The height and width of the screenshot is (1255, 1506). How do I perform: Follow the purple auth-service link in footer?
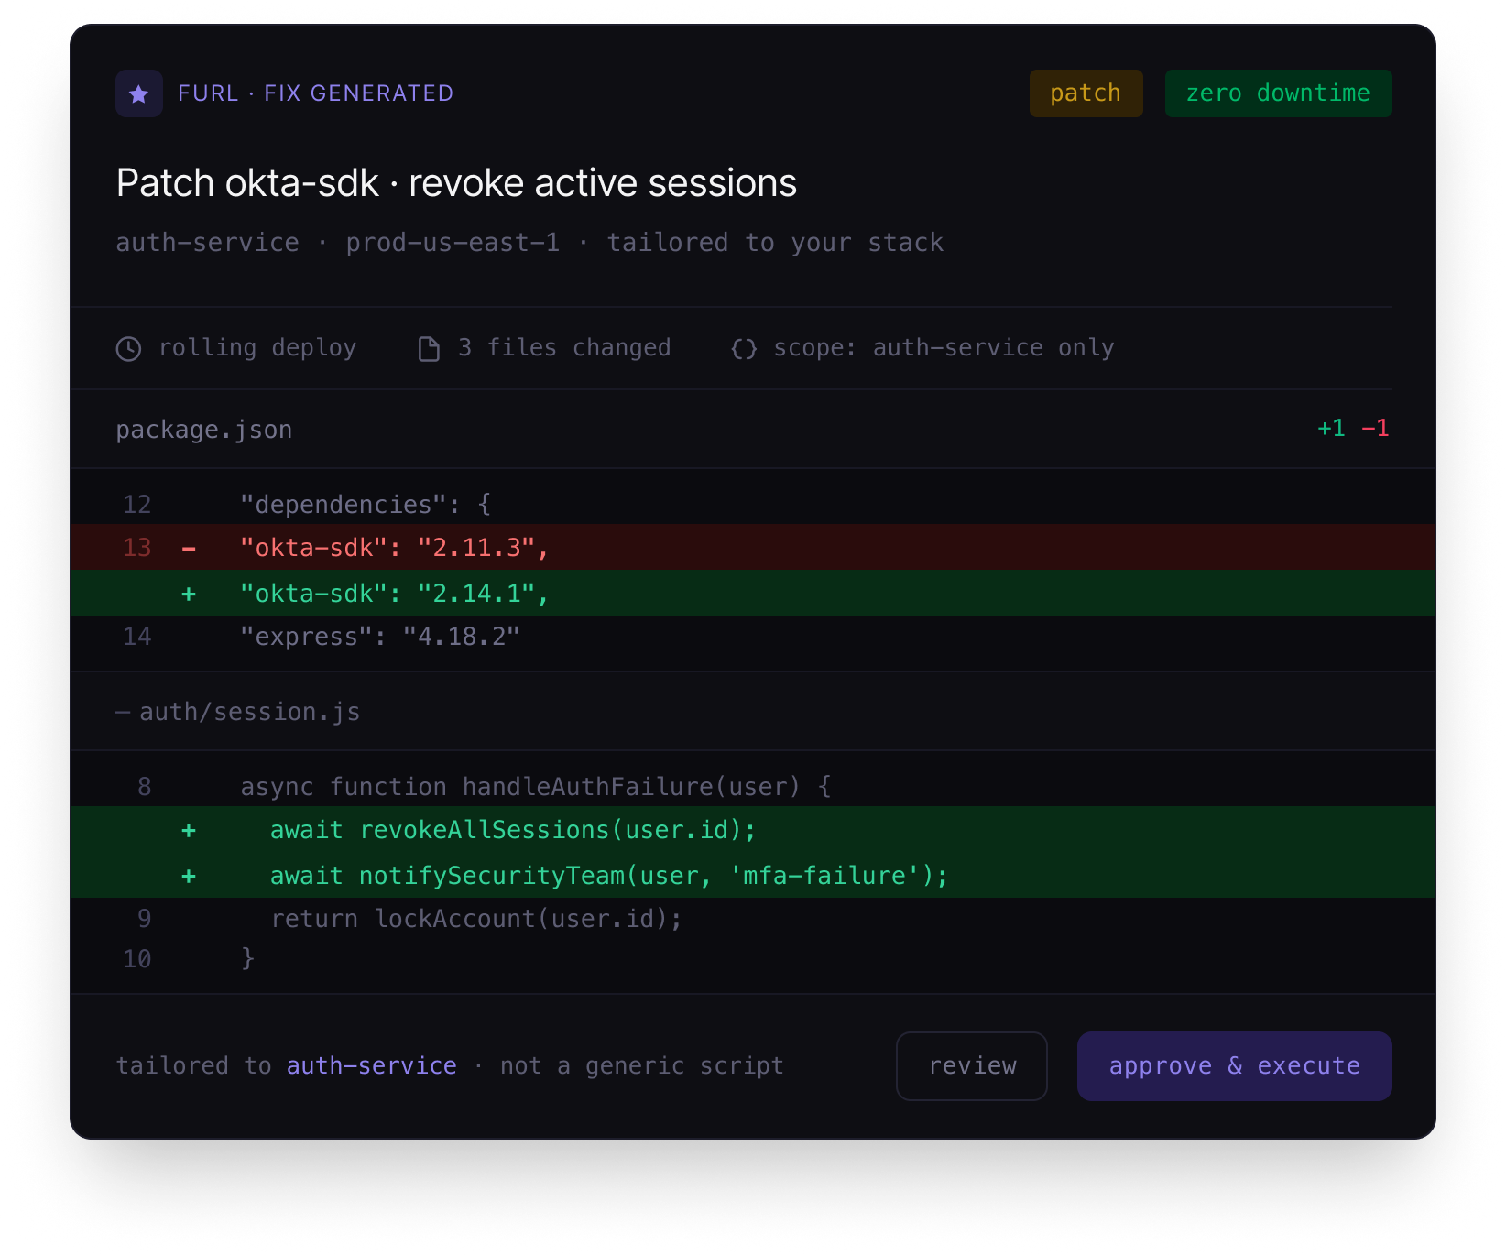[x=372, y=1066]
